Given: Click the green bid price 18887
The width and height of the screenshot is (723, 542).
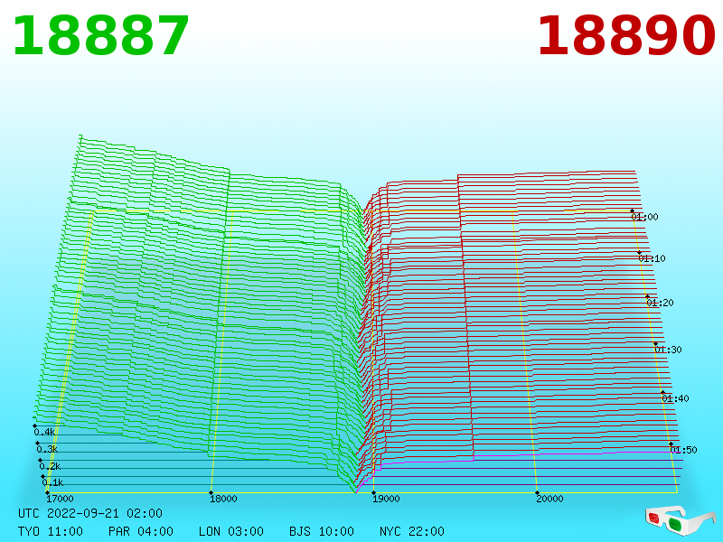Looking at the screenshot, I should tap(101, 36).
